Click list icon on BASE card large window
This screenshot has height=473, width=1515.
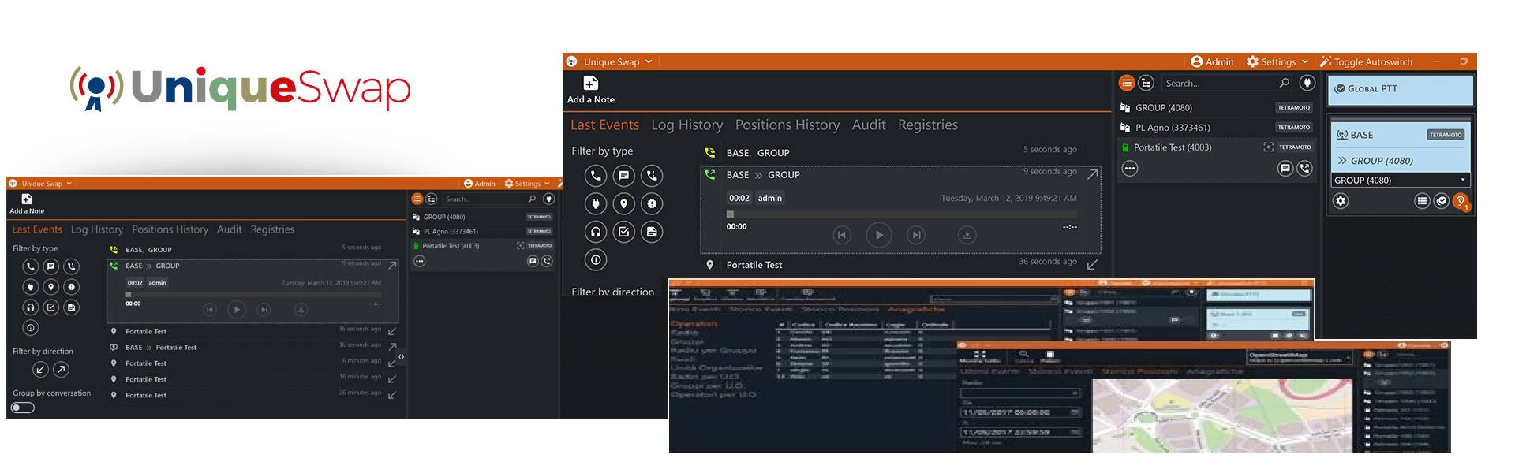click(1422, 201)
